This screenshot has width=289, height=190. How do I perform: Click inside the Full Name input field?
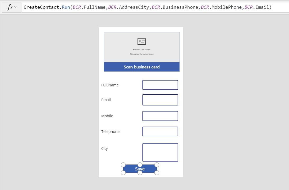160,85
